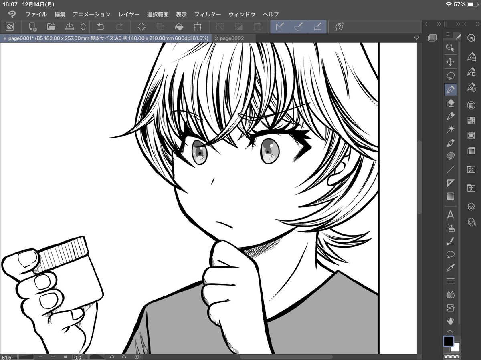Expand the canvas tab list chevron

[x=416, y=38]
